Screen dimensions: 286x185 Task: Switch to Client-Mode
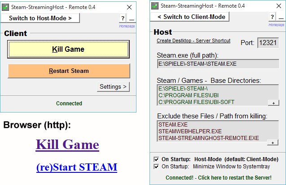click(189, 17)
